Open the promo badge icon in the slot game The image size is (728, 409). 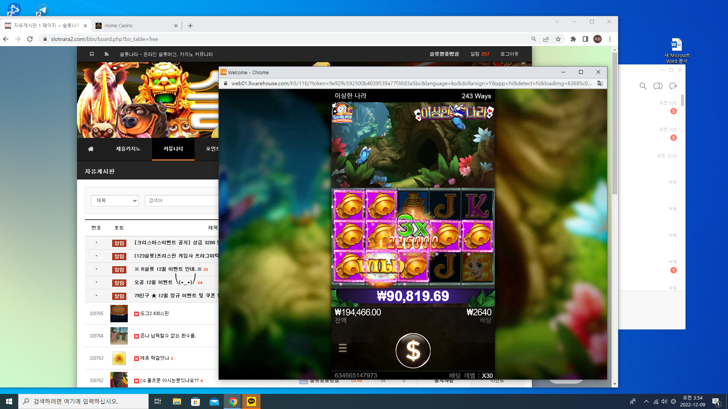click(342, 114)
